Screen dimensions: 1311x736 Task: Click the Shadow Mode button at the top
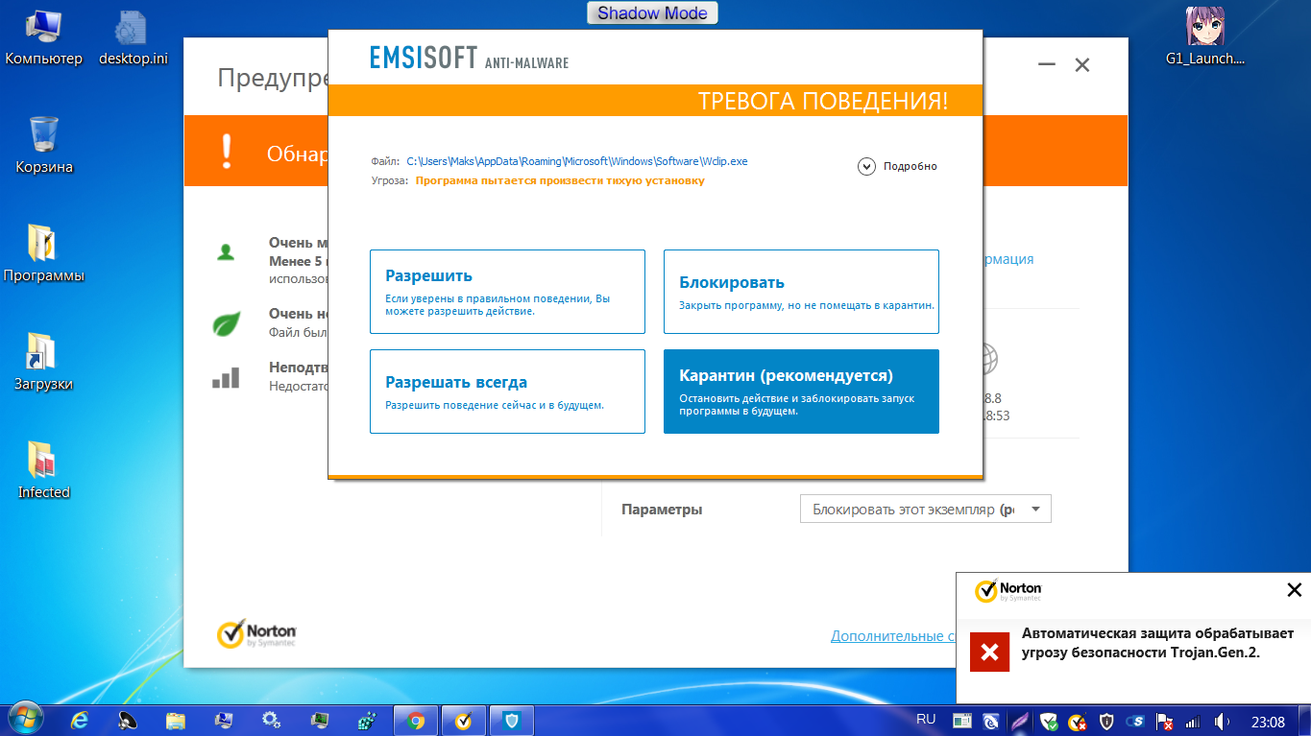652,12
